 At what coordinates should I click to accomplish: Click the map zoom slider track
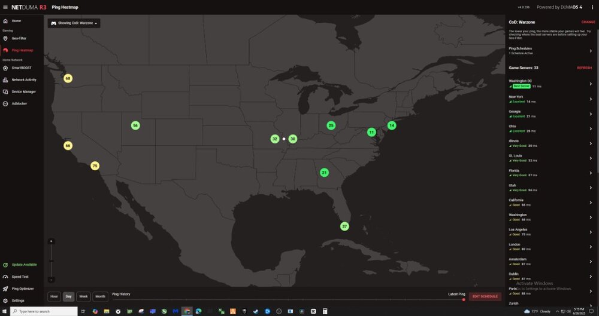coord(51,260)
